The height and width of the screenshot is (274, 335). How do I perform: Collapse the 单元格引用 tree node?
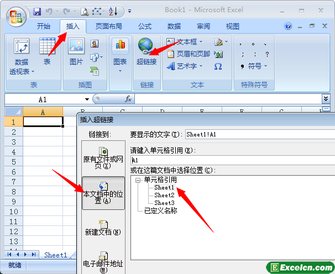(138, 181)
